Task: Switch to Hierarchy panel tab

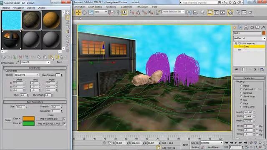Action: (246, 27)
